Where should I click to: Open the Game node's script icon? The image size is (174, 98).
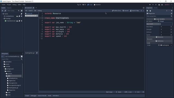pyautogui.click(x=21, y=14)
